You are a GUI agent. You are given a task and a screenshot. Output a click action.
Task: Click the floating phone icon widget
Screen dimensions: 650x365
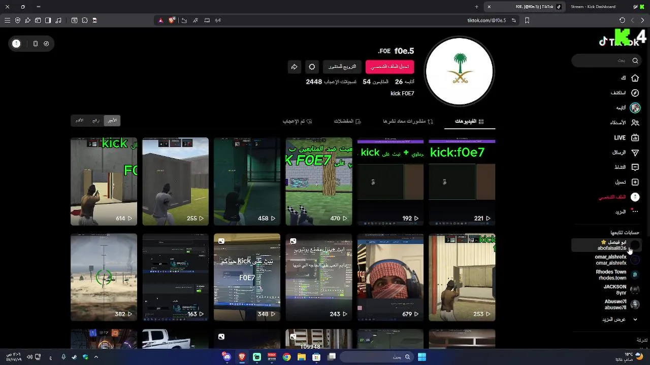35,44
